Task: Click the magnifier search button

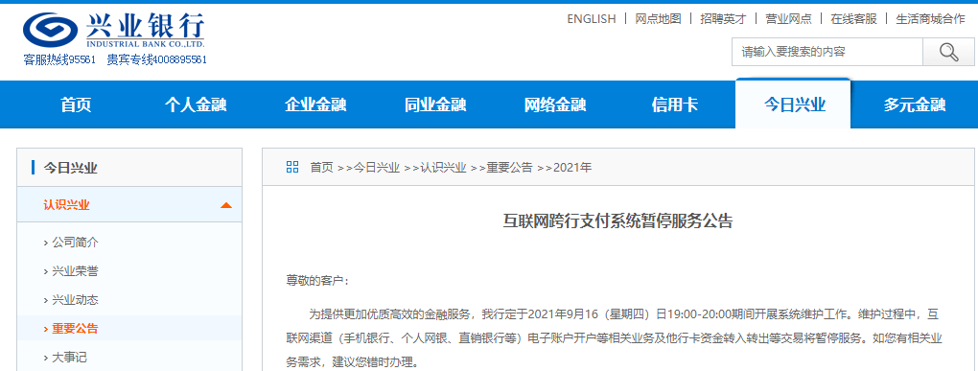Action: (x=948, y=52)
